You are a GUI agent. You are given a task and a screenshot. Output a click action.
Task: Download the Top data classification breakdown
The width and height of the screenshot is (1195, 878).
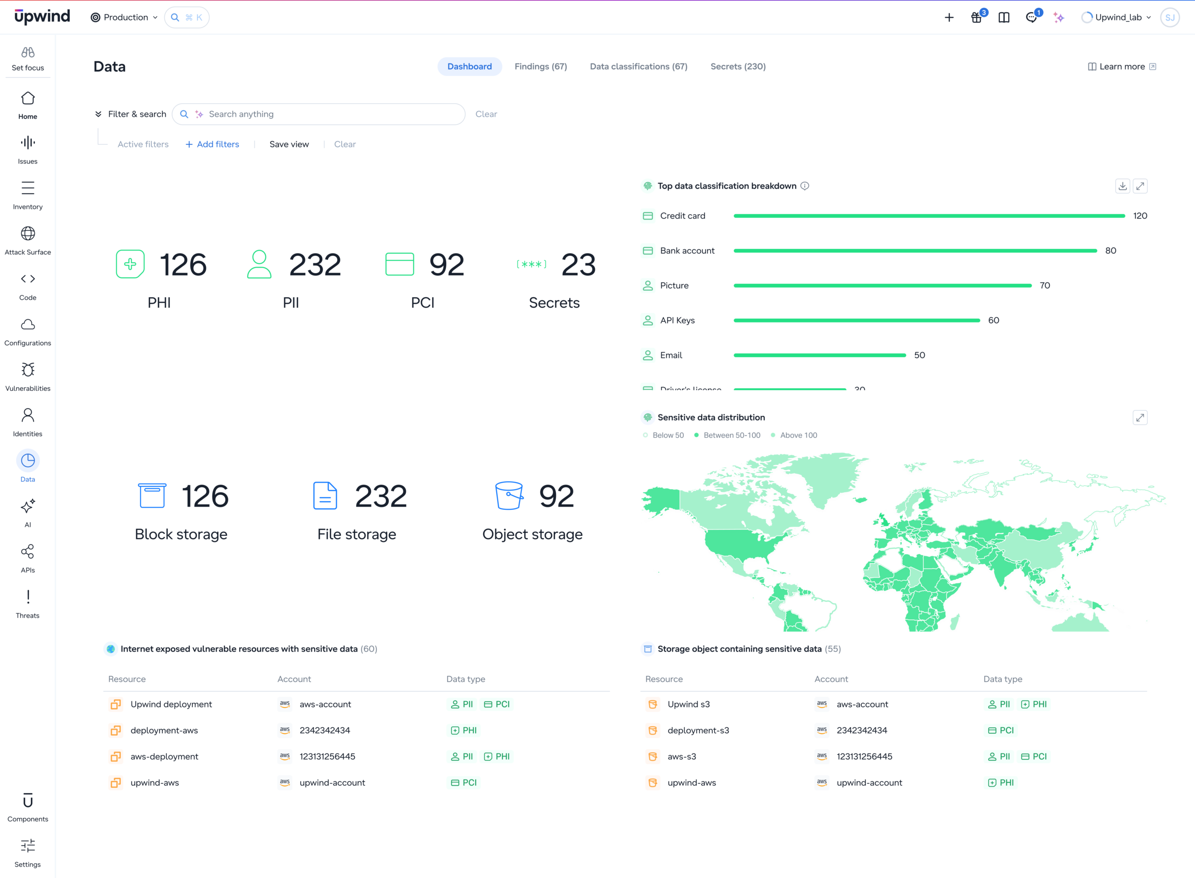click(1122, 186)
